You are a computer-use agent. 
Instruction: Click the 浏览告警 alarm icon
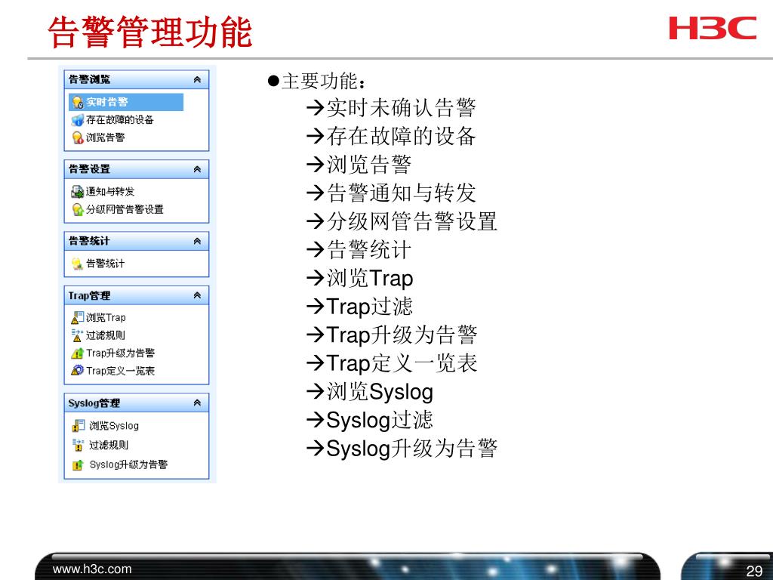click(78, 137)
